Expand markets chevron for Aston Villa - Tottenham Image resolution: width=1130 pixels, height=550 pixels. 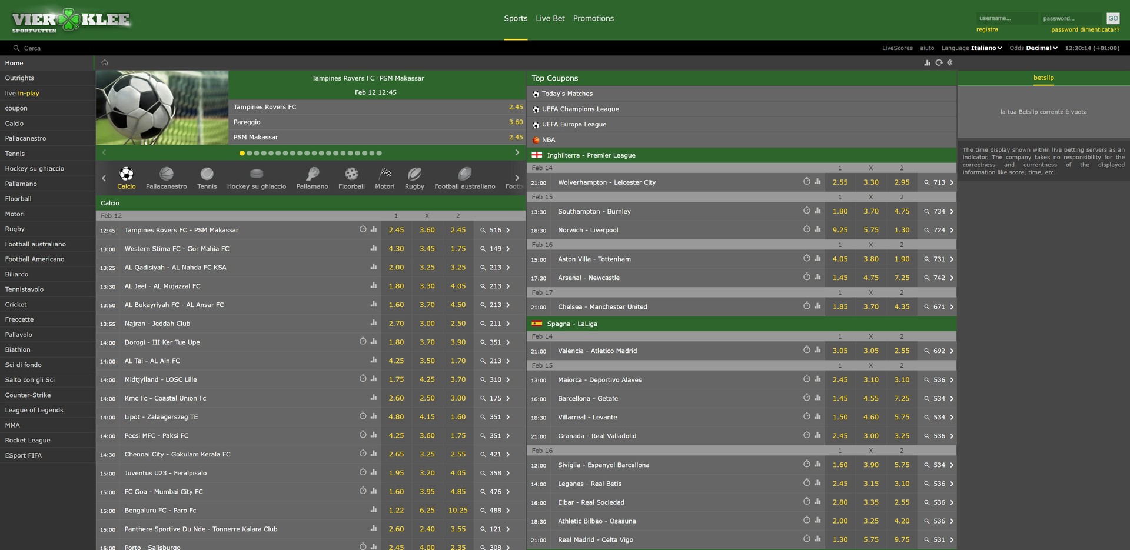(x=952, y=259)
